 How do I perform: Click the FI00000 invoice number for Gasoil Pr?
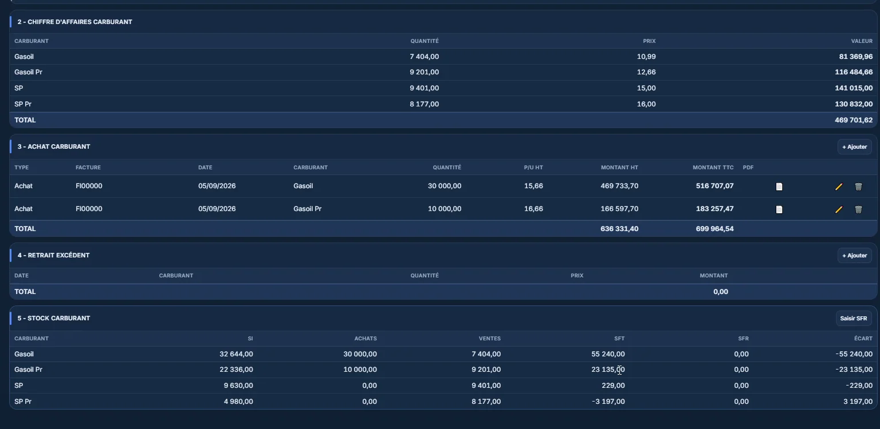point(89,209)
